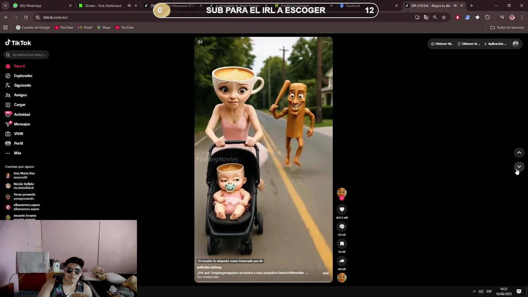Open Mensajes inbox
The width and height of the screenshot is (528, 297).
[18, 124]
